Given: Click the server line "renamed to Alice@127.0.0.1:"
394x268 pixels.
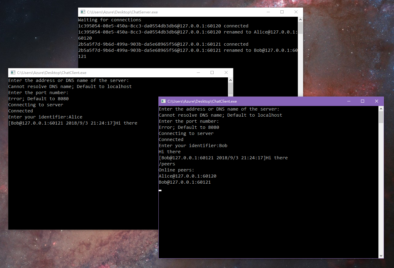Looking at the screenshot, I should point(188,32).
